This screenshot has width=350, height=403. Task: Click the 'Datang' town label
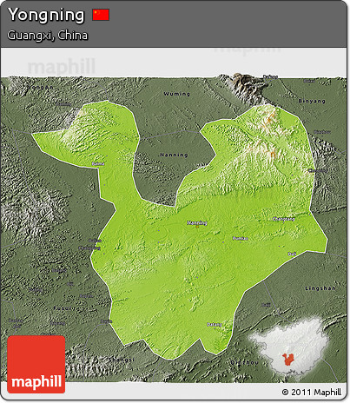point(215,325)
